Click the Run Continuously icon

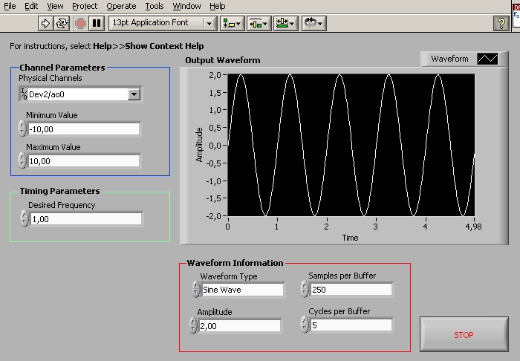tap(62, 23)
